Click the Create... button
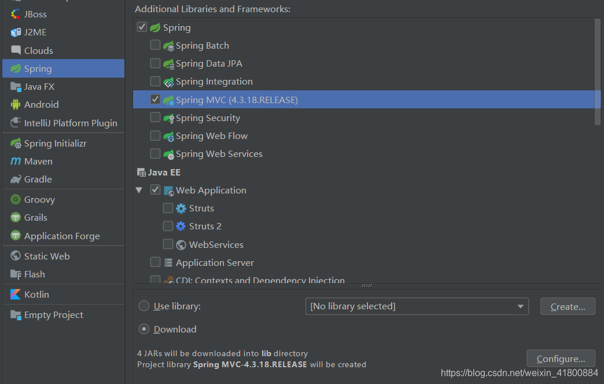 [x=568, y=306]
